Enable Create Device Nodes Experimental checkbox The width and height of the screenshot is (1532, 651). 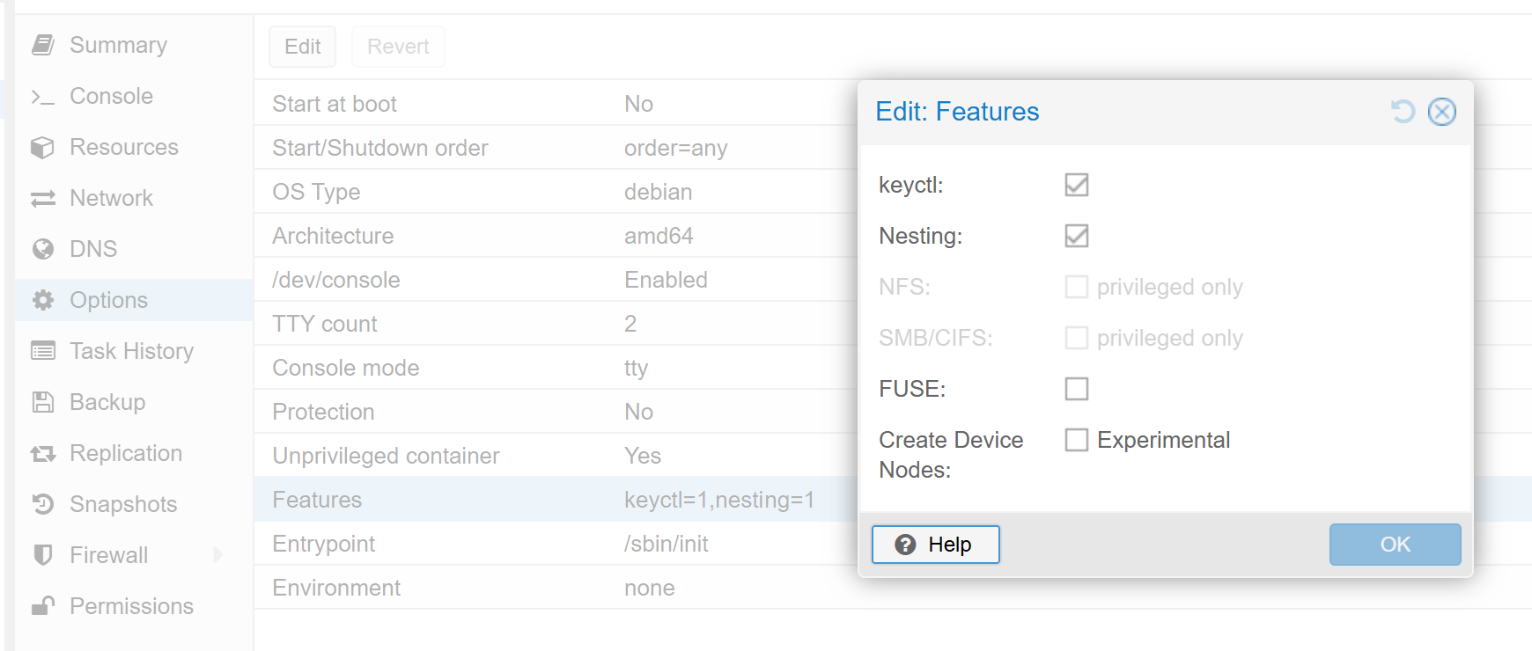tap(1077, 440)
